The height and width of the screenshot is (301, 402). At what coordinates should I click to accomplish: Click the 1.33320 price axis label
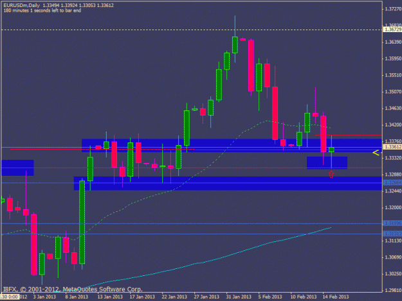(393, 158)
